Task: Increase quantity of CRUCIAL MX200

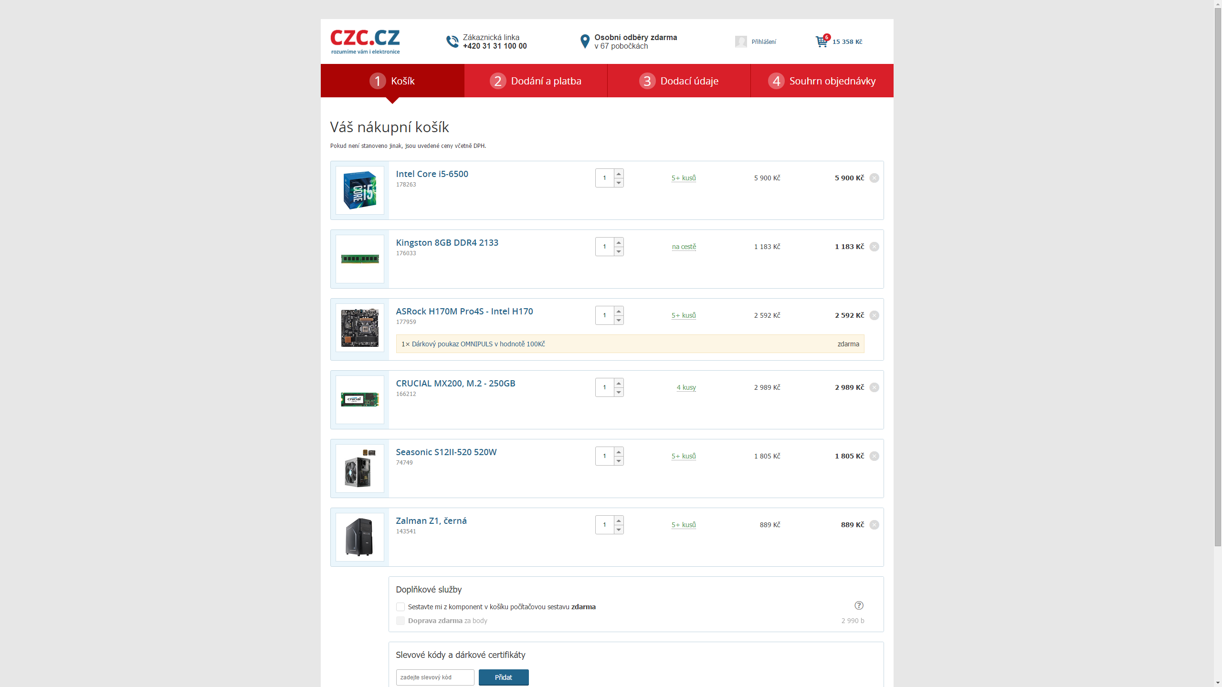Action: click(619, 383)
